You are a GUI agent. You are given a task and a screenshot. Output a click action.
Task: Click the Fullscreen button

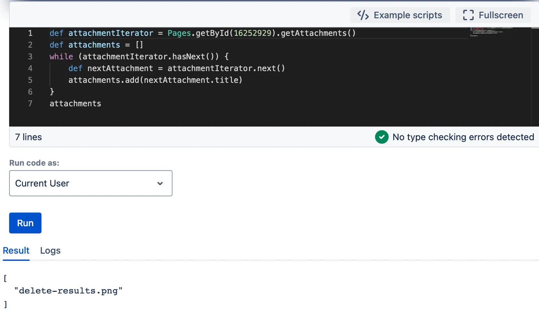click(x=493, y=15)
